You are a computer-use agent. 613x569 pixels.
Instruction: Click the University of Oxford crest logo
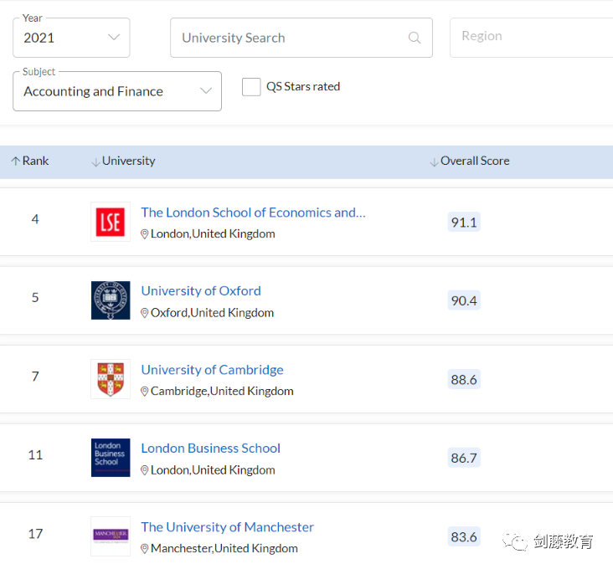coord(111,300)
